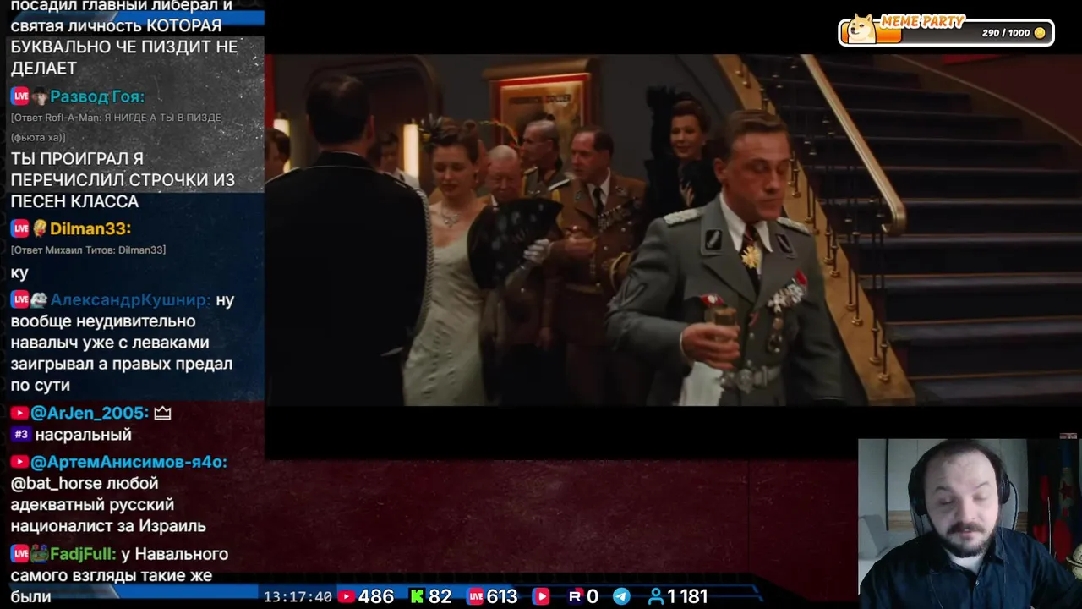The width and height of the screenshot is (1082, 609).
Task: Click the red play icon after 613
Action: tap(541, 596)
